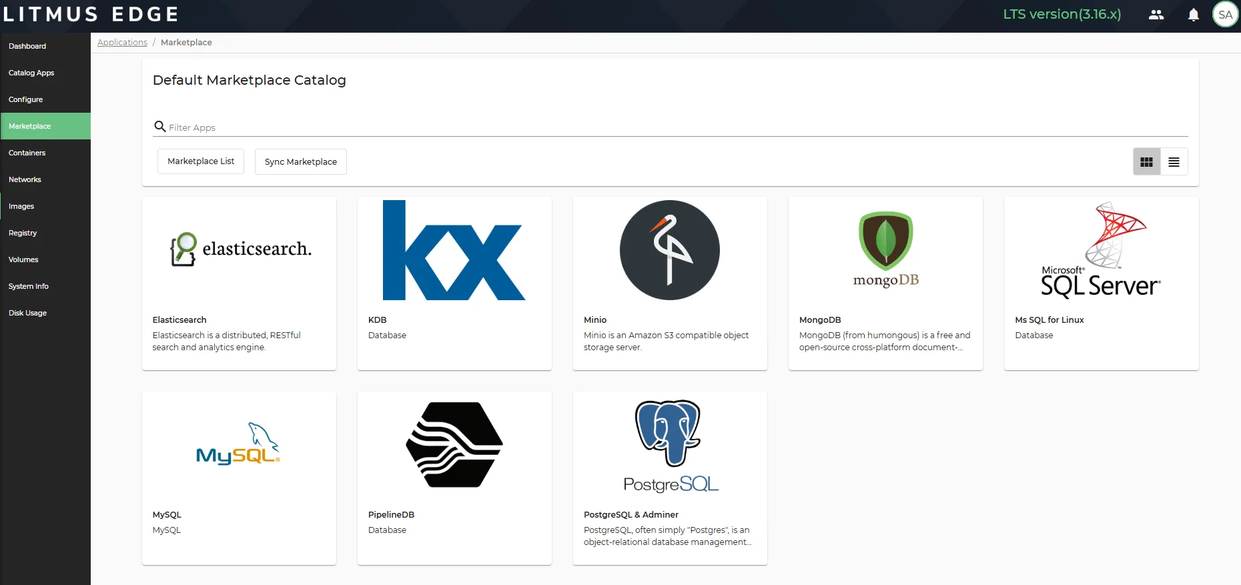
Task: Click the Elasticsearch card title
Action: pos(179,320)
